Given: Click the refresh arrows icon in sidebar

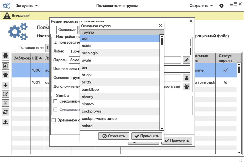Looking at the screenshot, I should 5,112.
